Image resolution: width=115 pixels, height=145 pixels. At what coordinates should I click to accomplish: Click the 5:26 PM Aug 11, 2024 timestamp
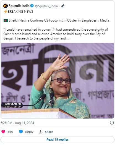(17, 123)
